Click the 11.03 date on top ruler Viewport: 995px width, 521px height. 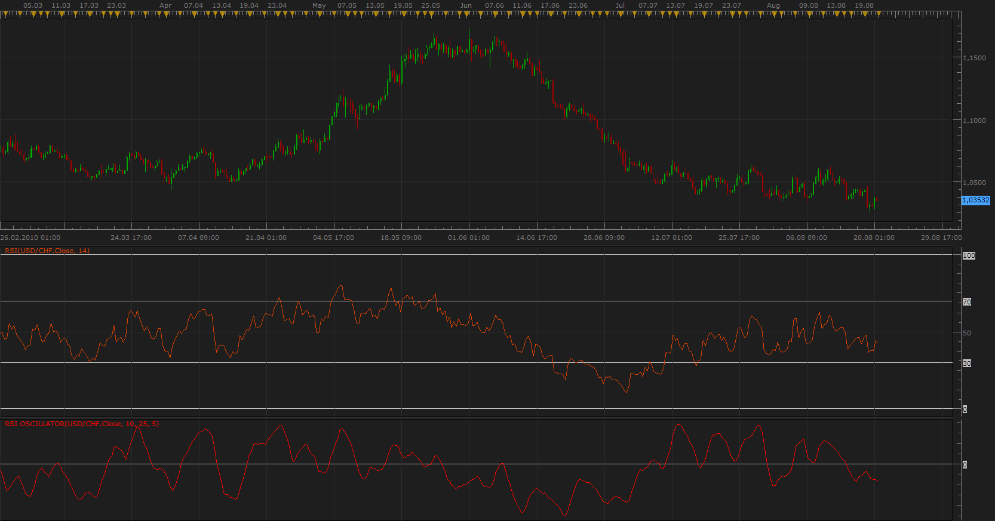tap(61, 5)
